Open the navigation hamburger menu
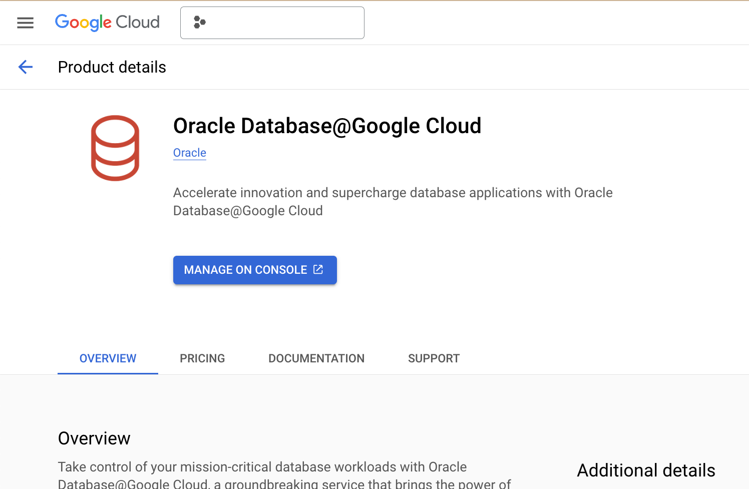This screenshot has height=489, width=749. (x=25, y=23)
